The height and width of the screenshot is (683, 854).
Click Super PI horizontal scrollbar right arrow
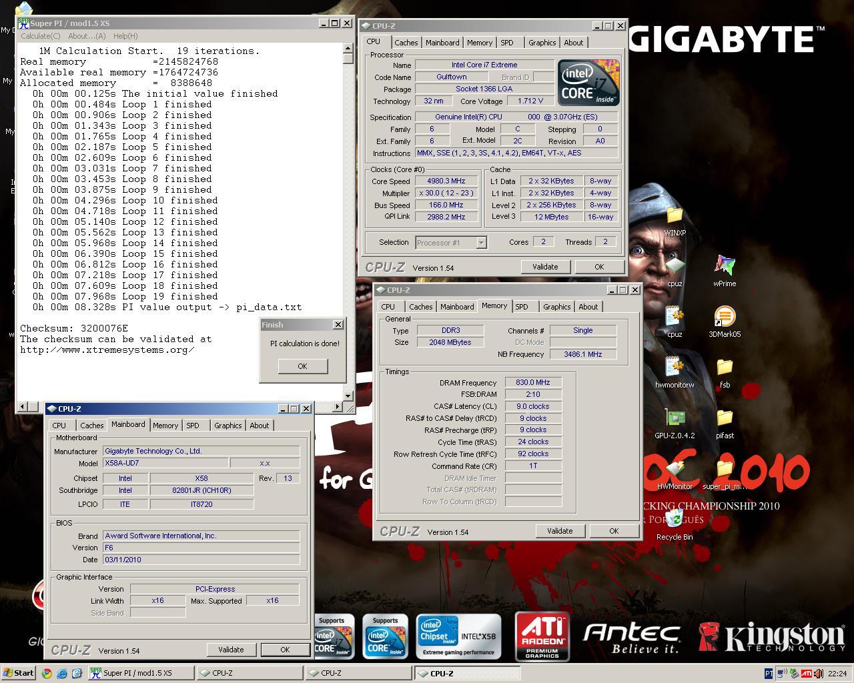(338, 406)
